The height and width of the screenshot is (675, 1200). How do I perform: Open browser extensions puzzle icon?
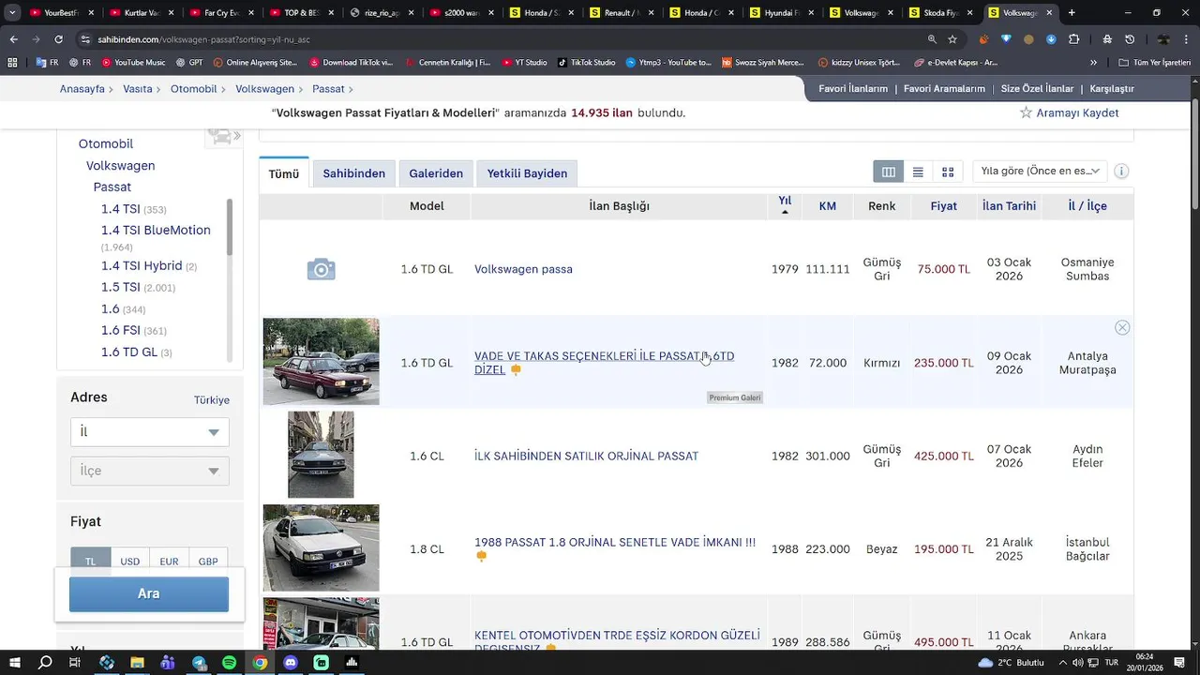(x=1073, y=39)
